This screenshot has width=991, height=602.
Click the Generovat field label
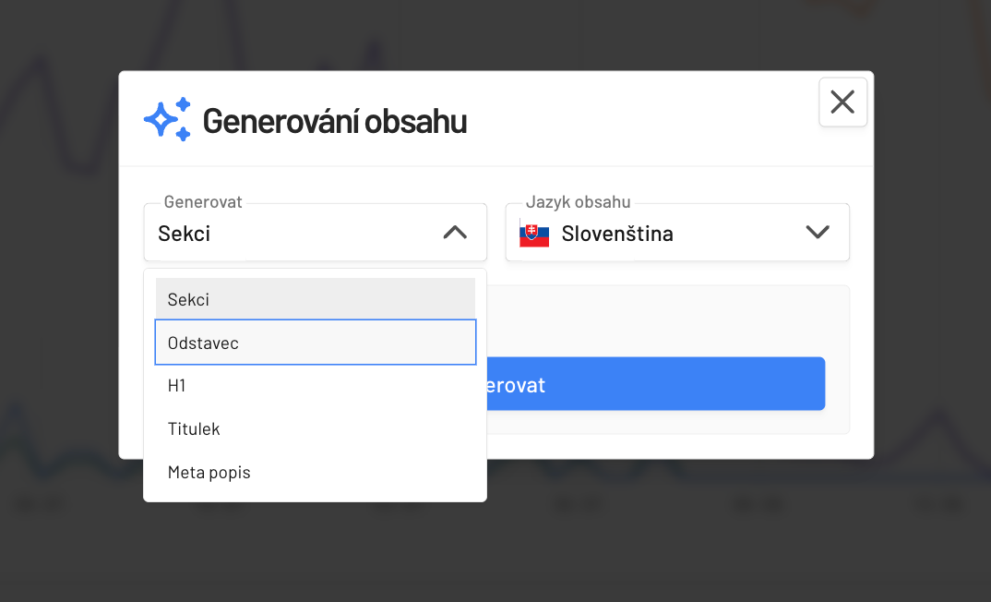click(203, 202)
